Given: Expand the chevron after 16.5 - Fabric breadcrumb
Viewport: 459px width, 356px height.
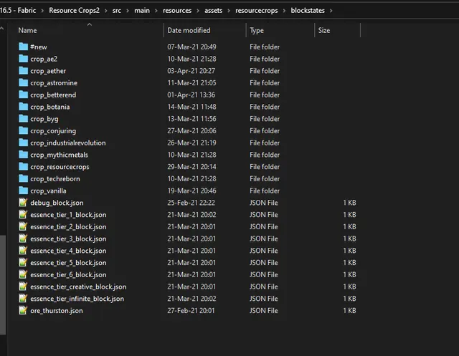Looking at the screenshot, I should pos(42,11).
